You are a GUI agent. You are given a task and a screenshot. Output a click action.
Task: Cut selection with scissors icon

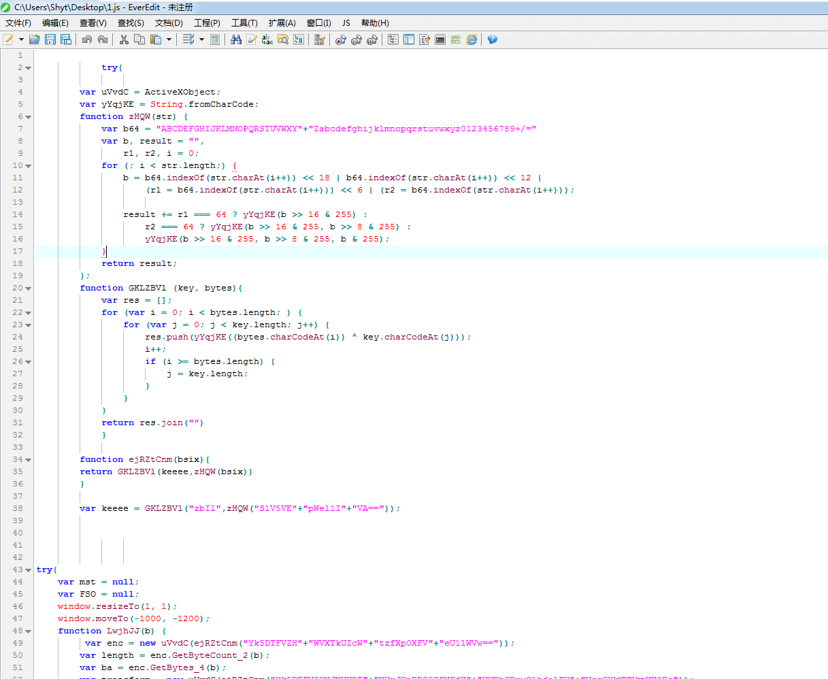(x=124, y=39)
